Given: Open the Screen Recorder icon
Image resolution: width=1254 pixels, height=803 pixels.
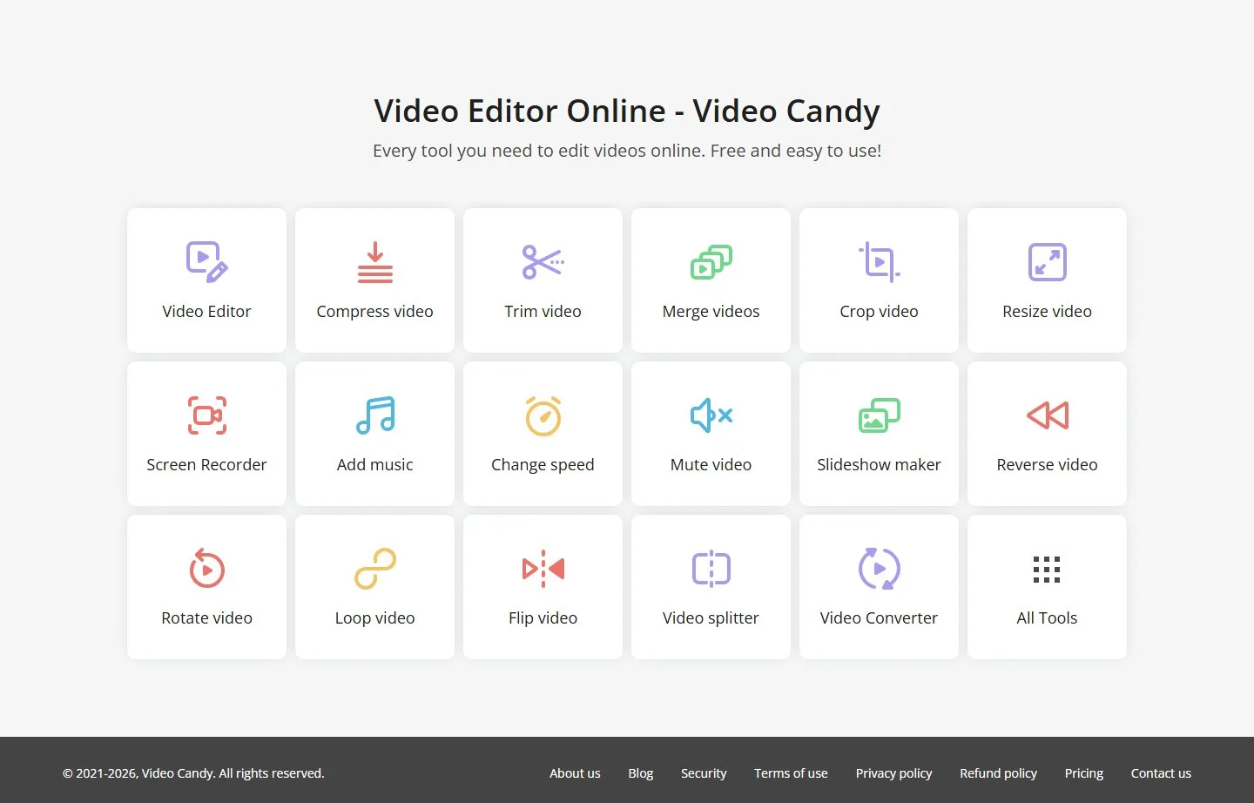Looking at the screenshot, I should (x=207, y=415).
